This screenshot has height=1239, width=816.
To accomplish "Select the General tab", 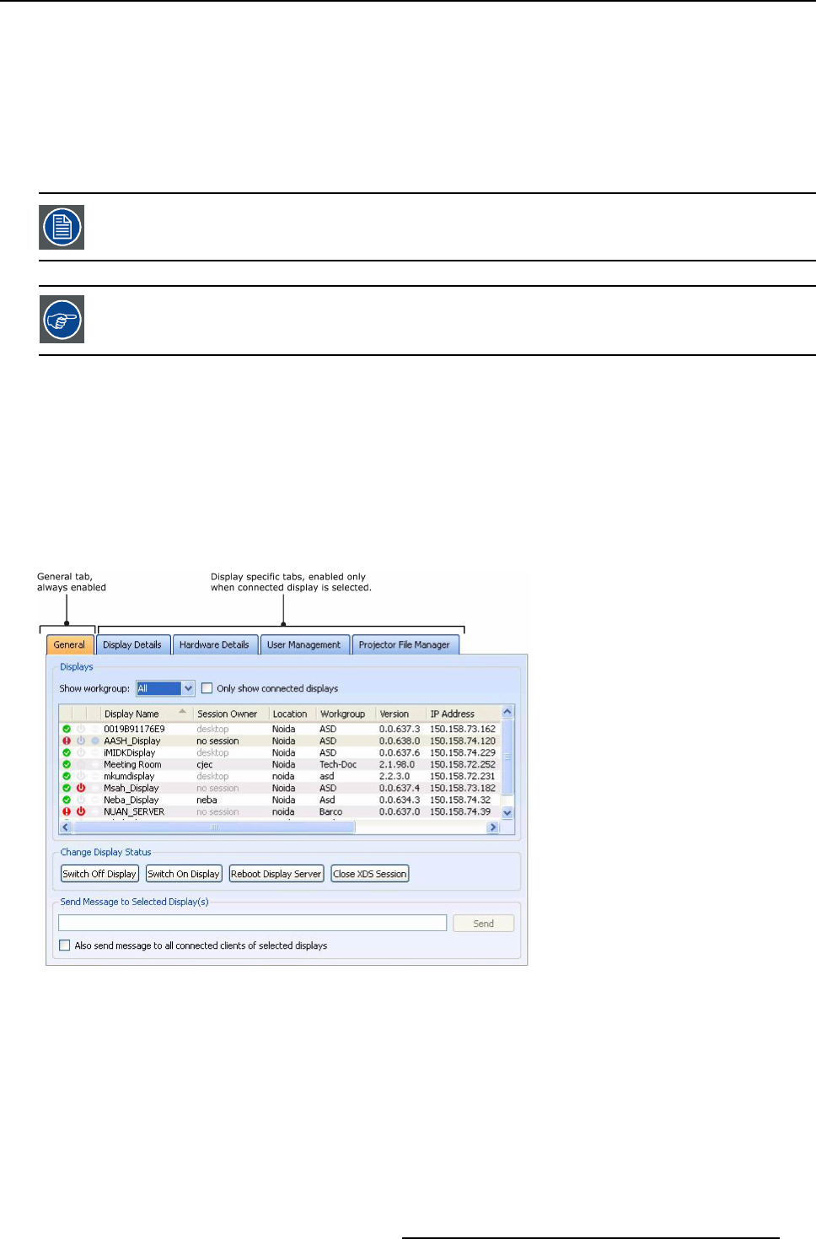I will click(69, 644).
